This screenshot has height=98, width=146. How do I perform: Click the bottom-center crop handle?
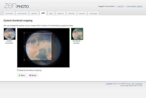click(38, 60)
